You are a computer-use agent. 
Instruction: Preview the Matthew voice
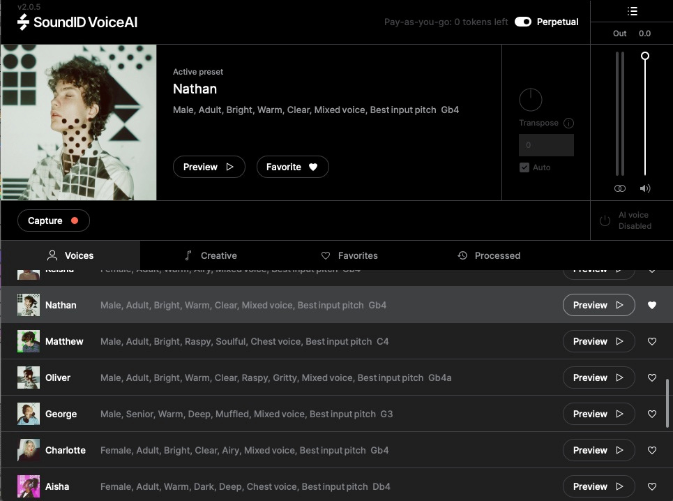pyautogui.click(x=599, y=341)
